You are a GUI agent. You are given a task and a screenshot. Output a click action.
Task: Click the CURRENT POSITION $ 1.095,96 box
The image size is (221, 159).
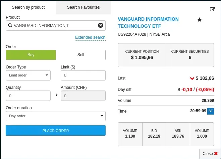tap(142, 55)
